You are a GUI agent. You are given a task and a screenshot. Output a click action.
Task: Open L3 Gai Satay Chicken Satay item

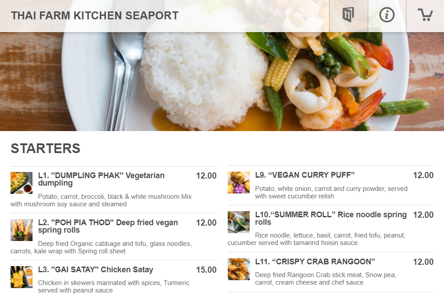point(113,278)
